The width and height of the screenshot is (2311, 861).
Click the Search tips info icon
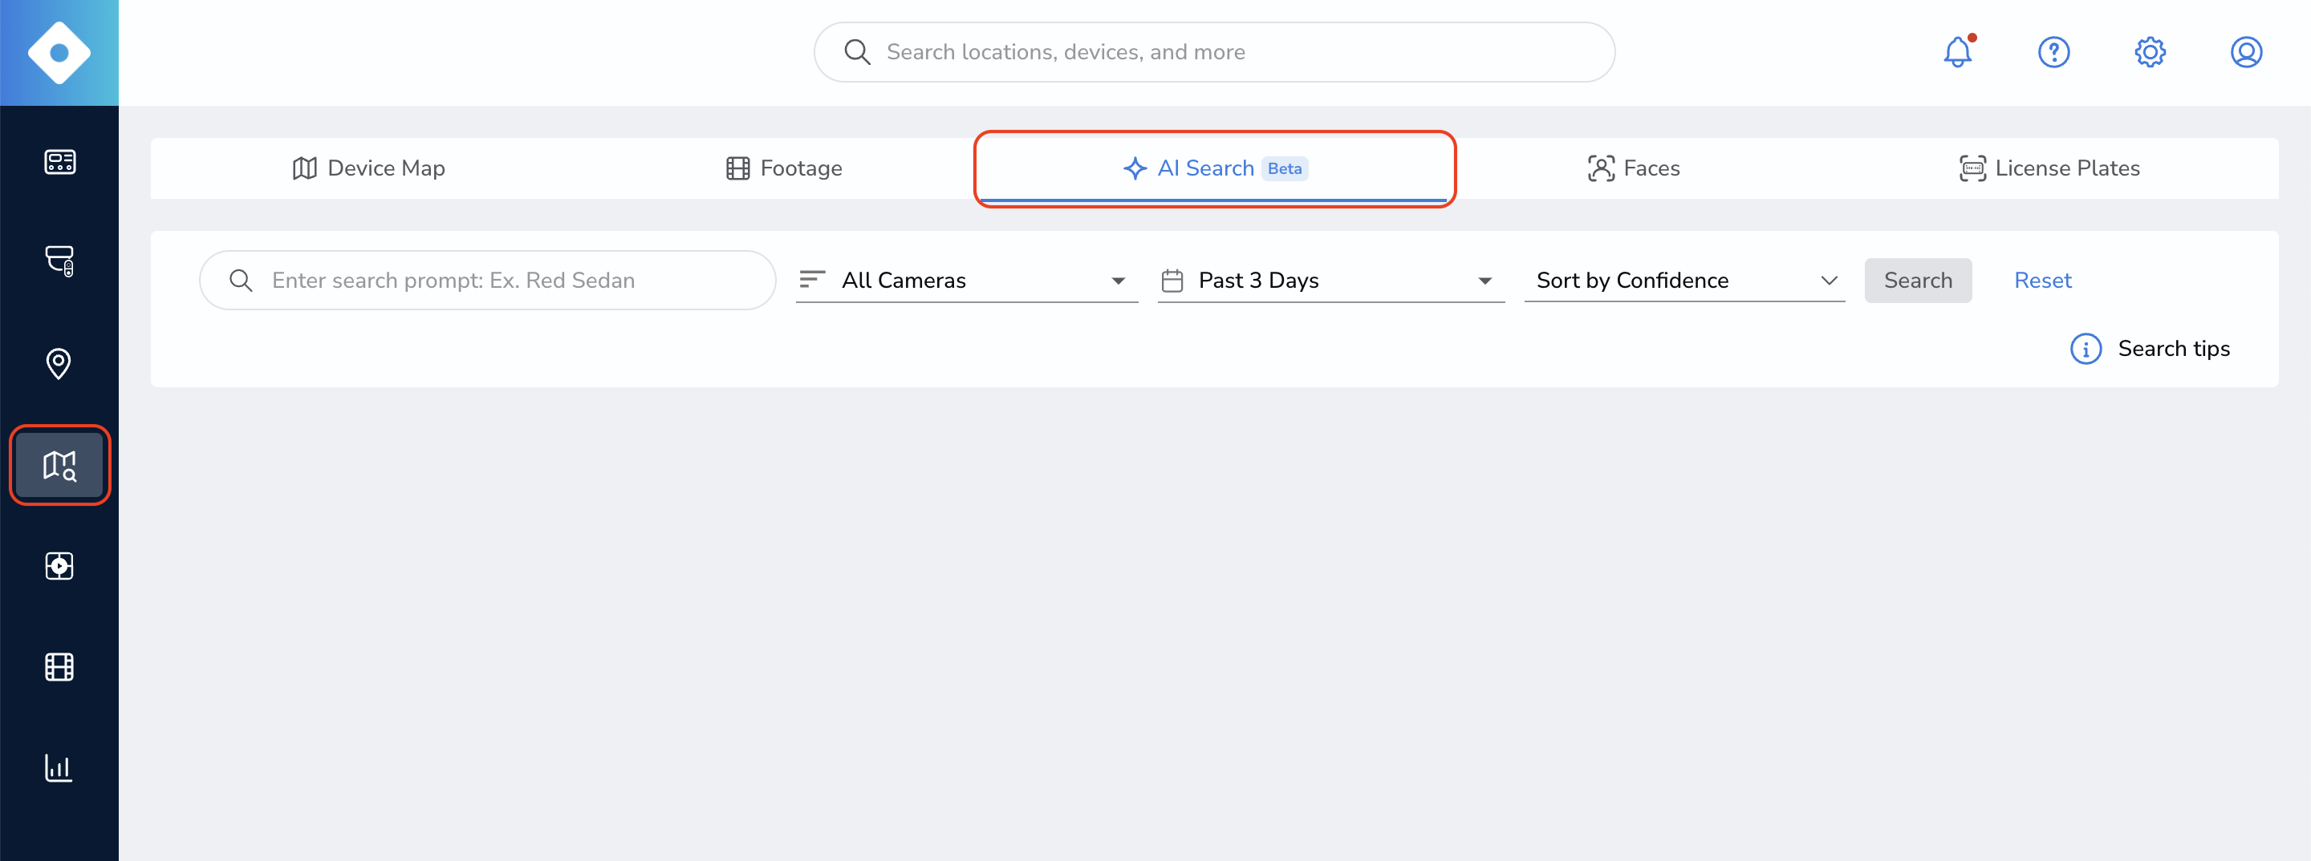[x=2086, y=349]
